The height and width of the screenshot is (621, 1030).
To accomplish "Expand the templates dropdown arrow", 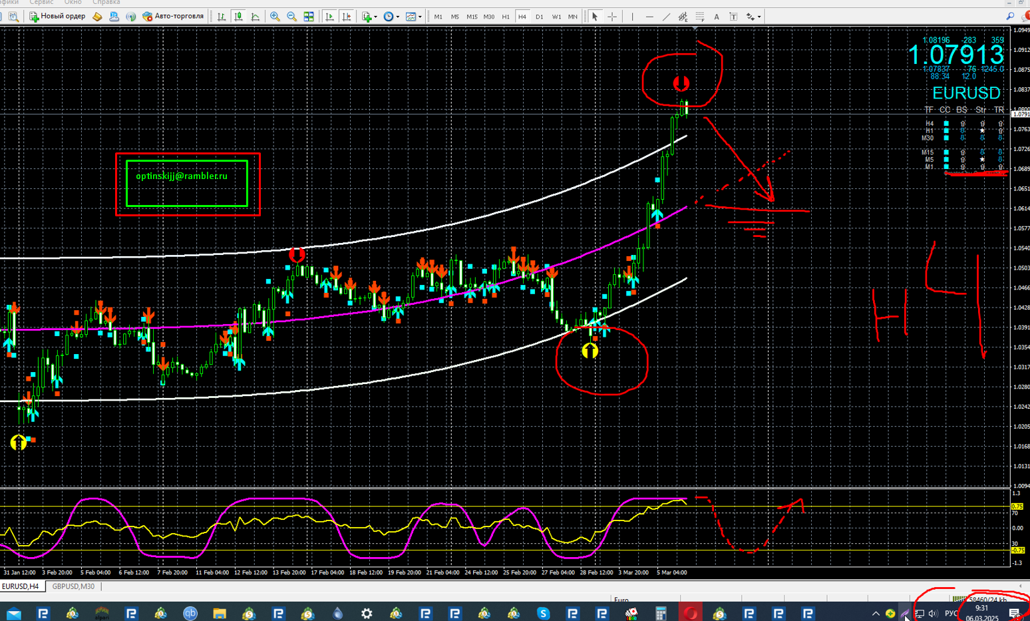I will click(420, 17).
